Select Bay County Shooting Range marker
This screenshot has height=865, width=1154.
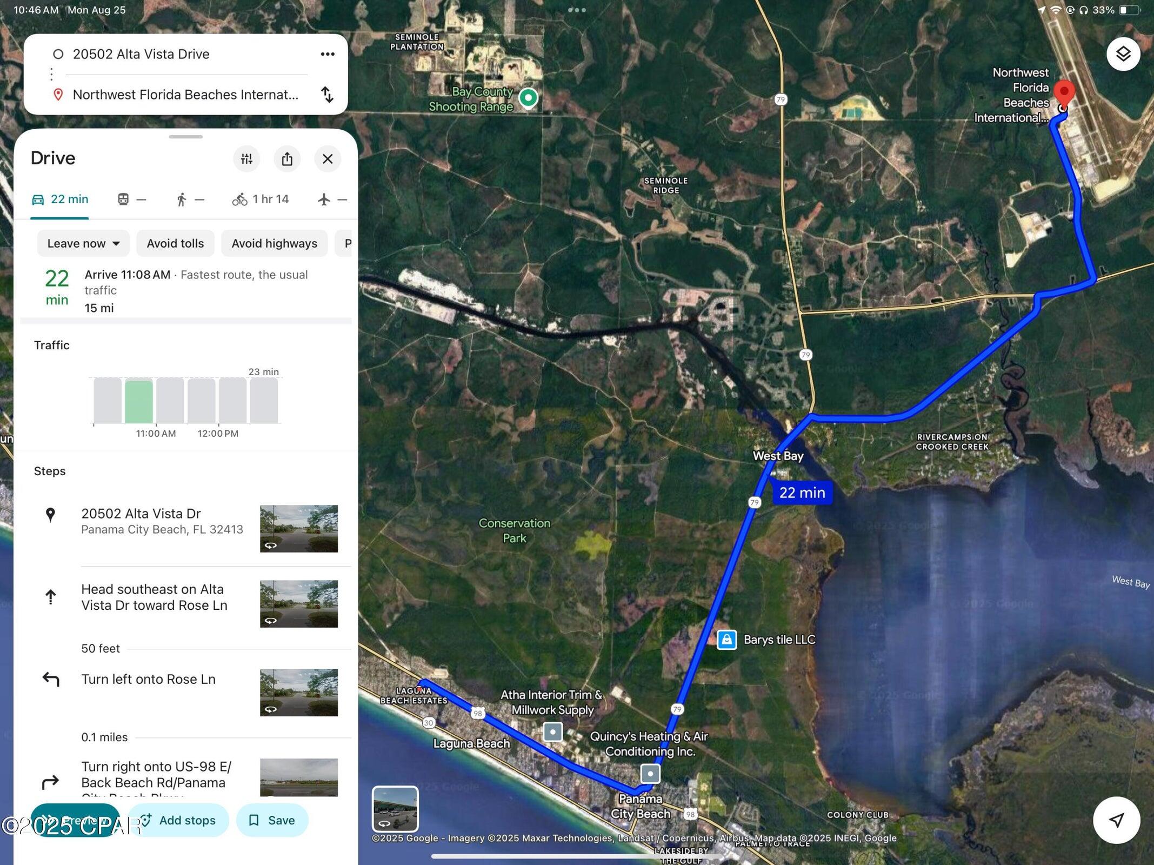[x=528, y=98]
